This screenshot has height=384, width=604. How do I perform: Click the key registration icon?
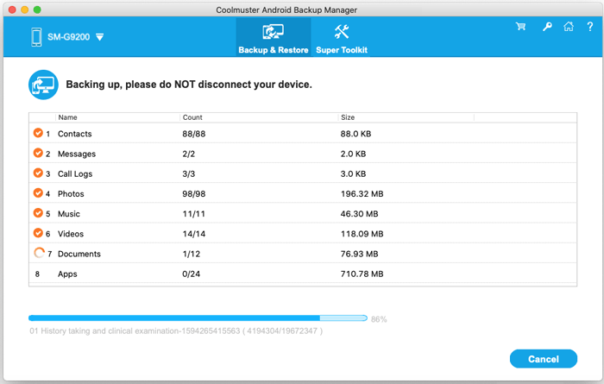click(547, 26)
